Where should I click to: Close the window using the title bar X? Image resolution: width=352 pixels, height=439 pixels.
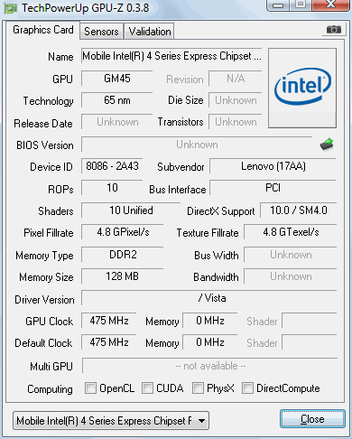330,5
